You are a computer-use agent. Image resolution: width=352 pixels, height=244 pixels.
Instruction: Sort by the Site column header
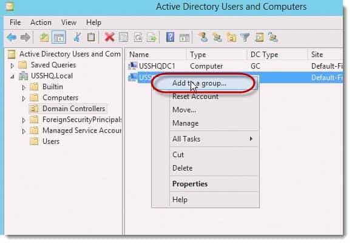[x=325, y=55]
